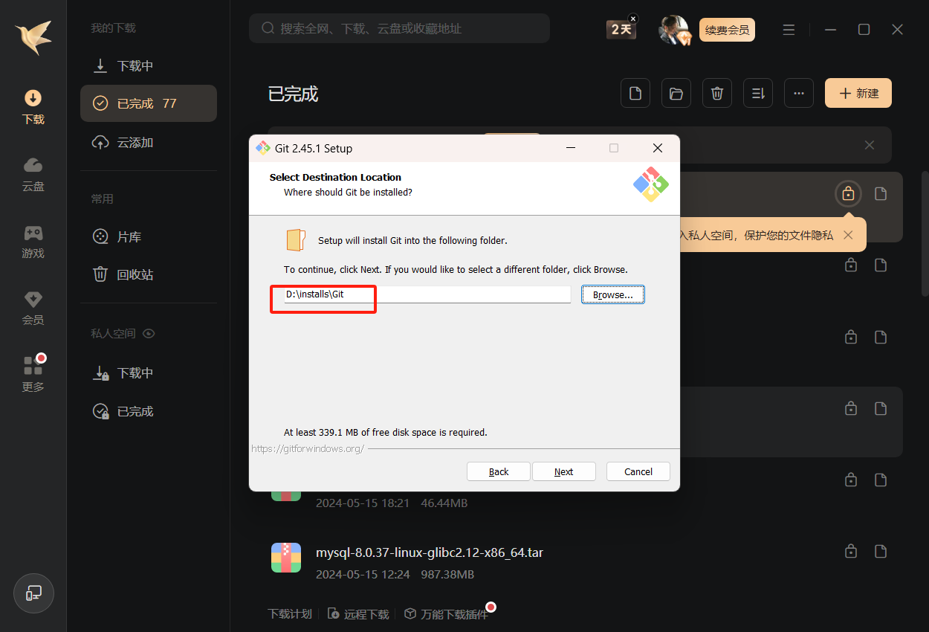Minimize the Git Setup window
This screenshot has width=929, height=632.
coord(570,148)
